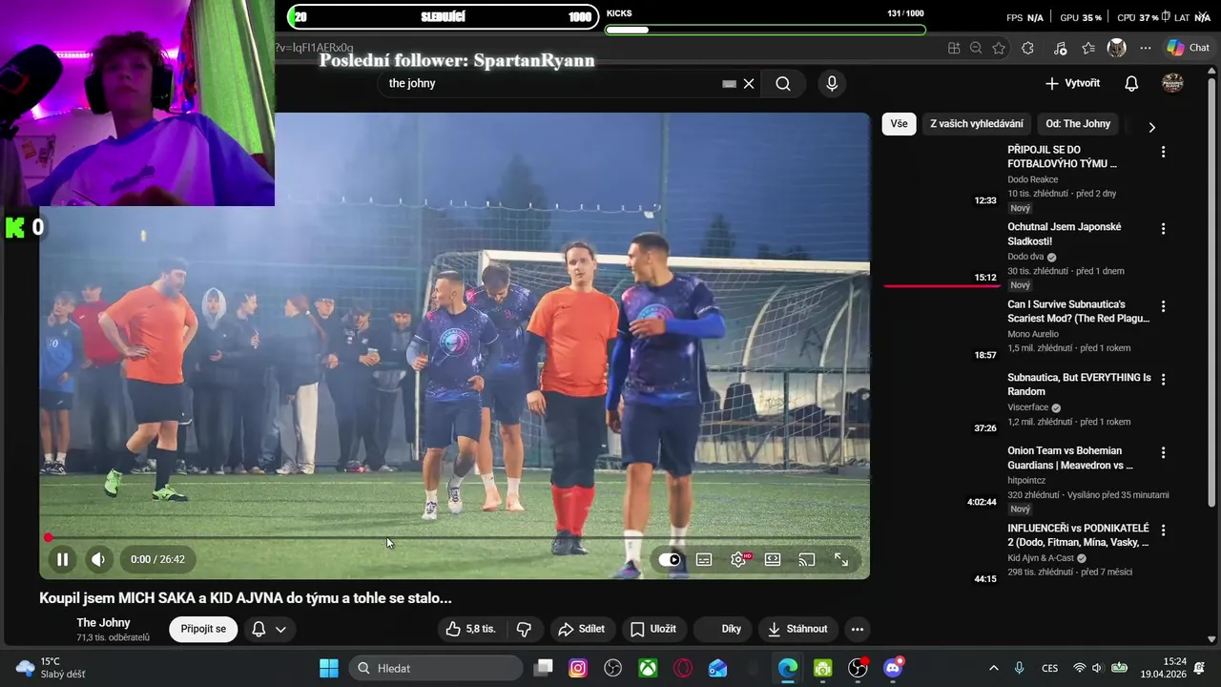Open the notification bell dropdown for The Johny
Image resolution: width=1221 pixels, height=687 pixels.
click(269, 629)
